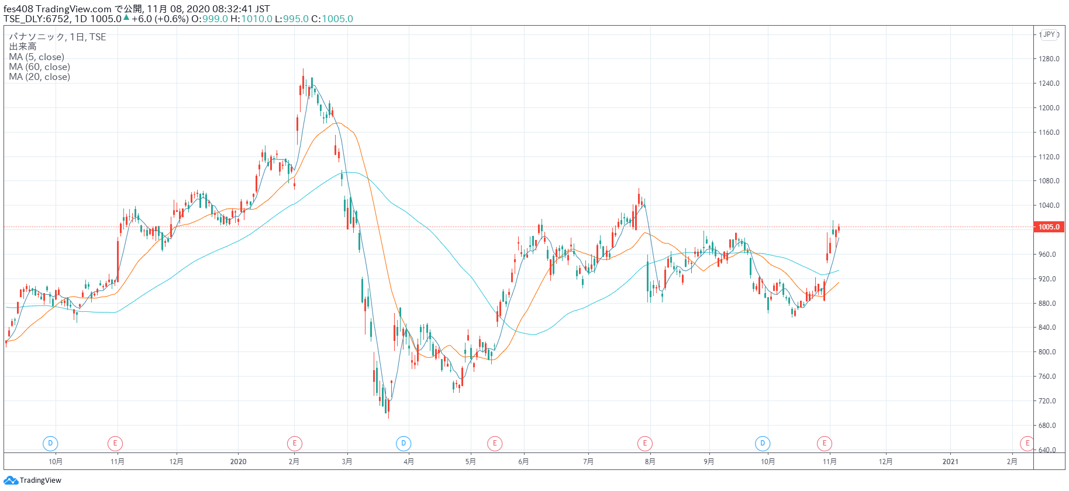Click the TradingView cloud logo
Screen dimensions: 1069x491
[11, 480]
